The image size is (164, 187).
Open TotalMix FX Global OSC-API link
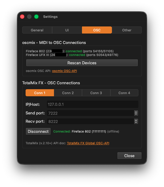[88, 143]
